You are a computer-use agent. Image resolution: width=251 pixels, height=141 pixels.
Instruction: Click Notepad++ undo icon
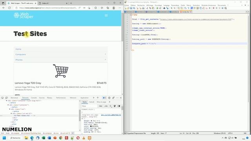[157, 8]
